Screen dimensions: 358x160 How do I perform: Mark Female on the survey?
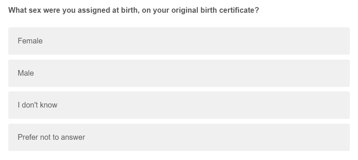coord(179,41)
